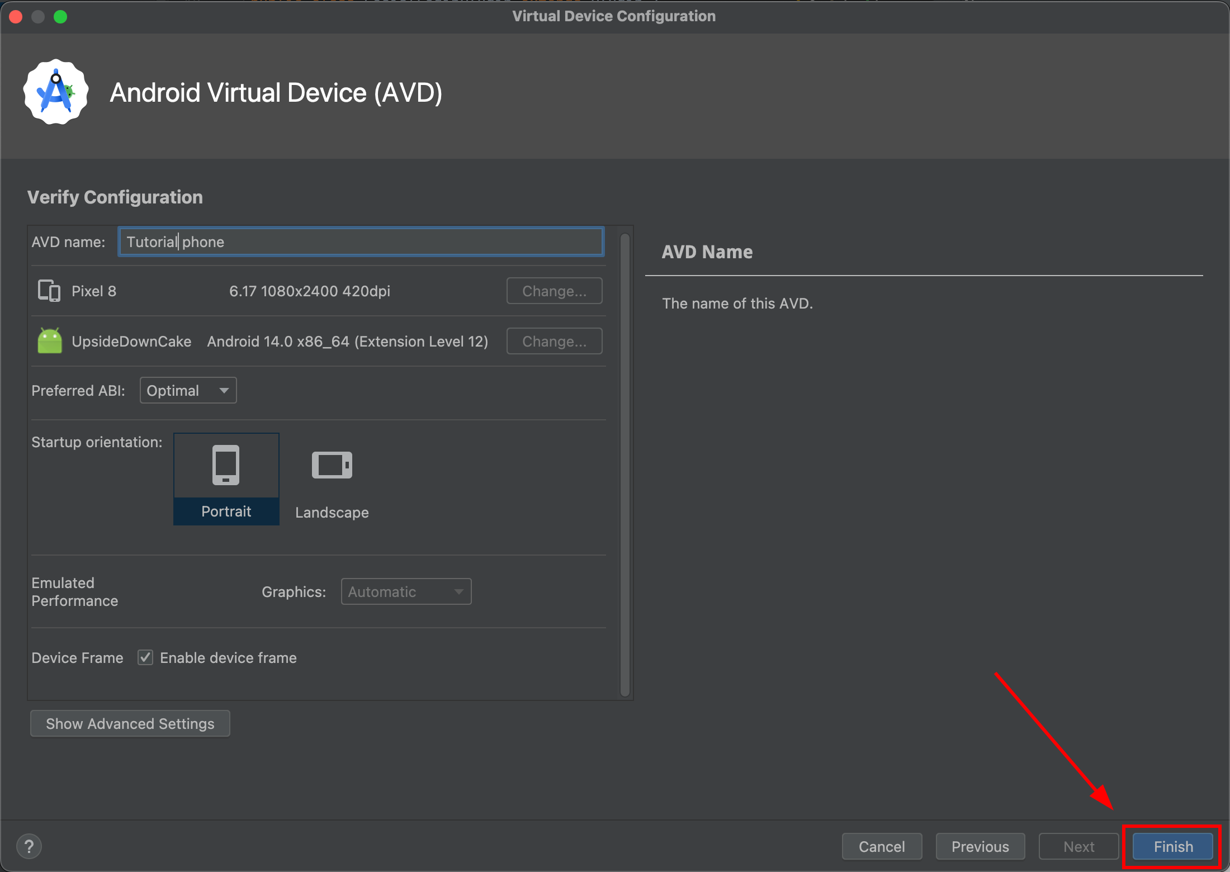The height and width of the screenshot is (872, 1230).
Task: Click the Pixel 8 device icon
Action: [x=49, y=291]
